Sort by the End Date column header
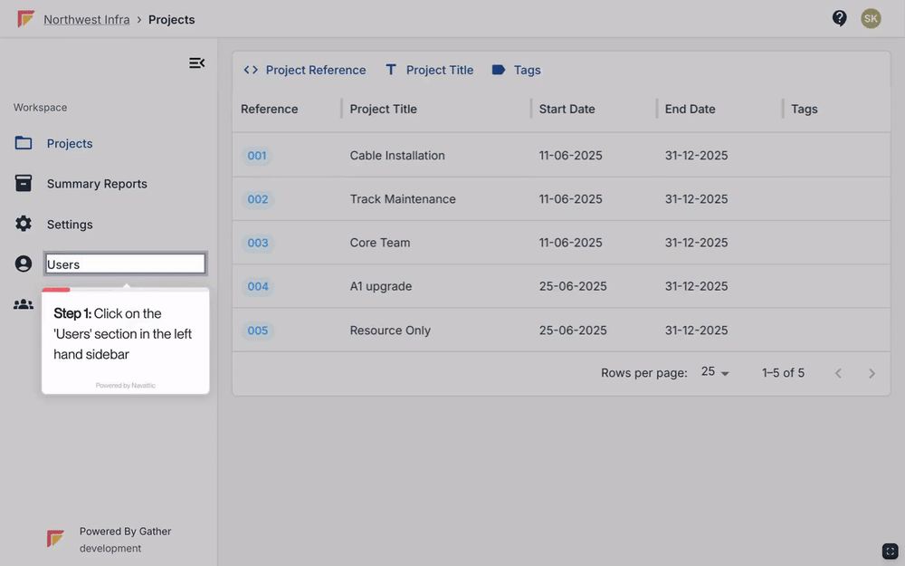The height and width of the screenshot is (566, 905). point(690,110)
